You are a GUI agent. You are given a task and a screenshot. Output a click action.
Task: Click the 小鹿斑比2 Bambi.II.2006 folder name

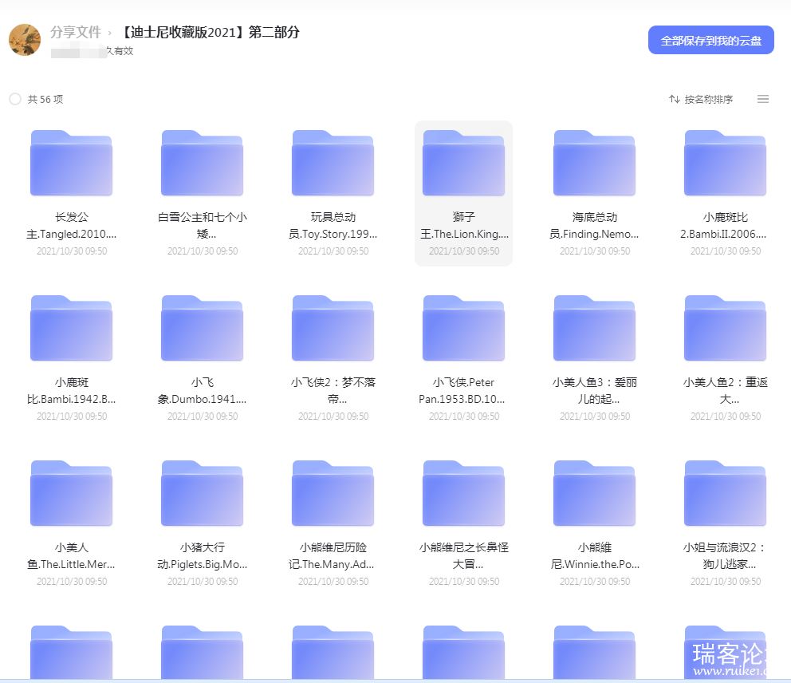[x=725, y=226]
